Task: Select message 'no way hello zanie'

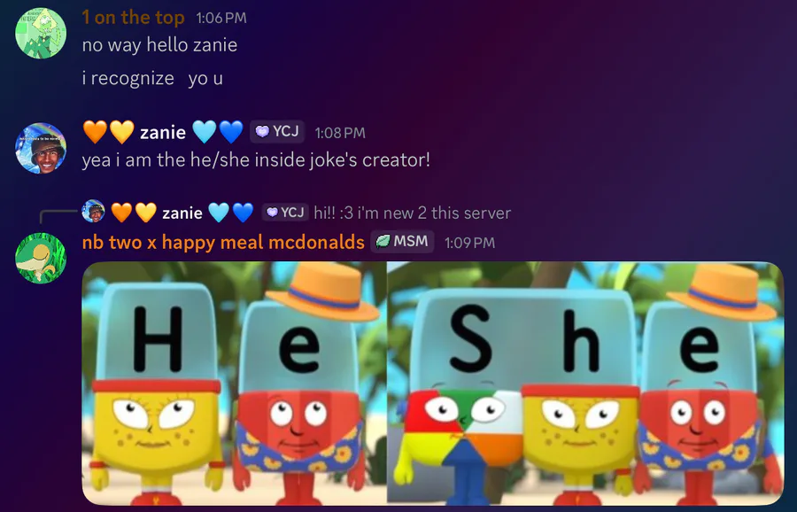Action: coord(159,45)
